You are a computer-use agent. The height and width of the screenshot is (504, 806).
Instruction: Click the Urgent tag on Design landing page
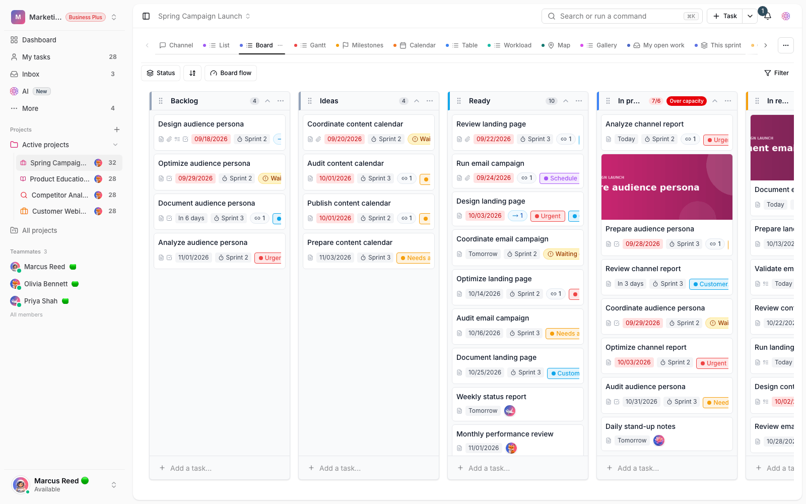coord(548,216)
